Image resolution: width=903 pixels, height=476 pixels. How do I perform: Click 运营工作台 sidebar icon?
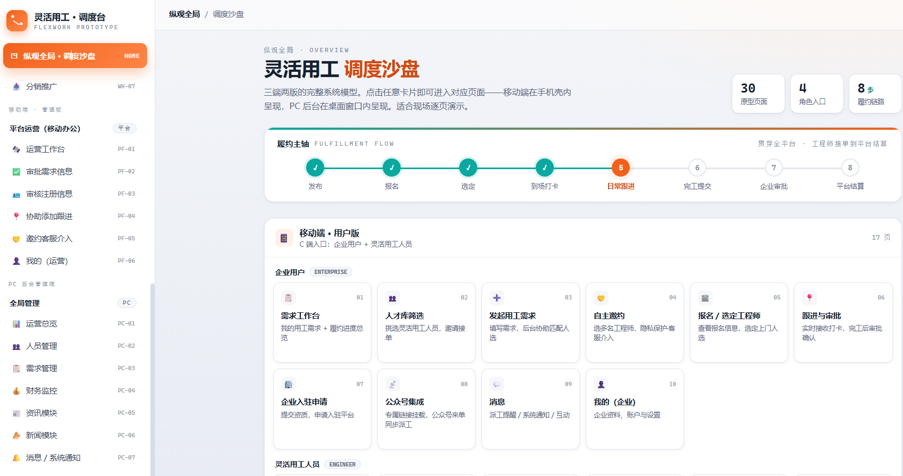16,149
